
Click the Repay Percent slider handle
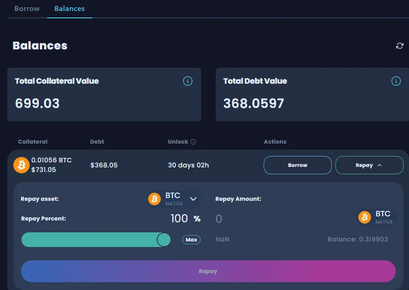point(164,240)
